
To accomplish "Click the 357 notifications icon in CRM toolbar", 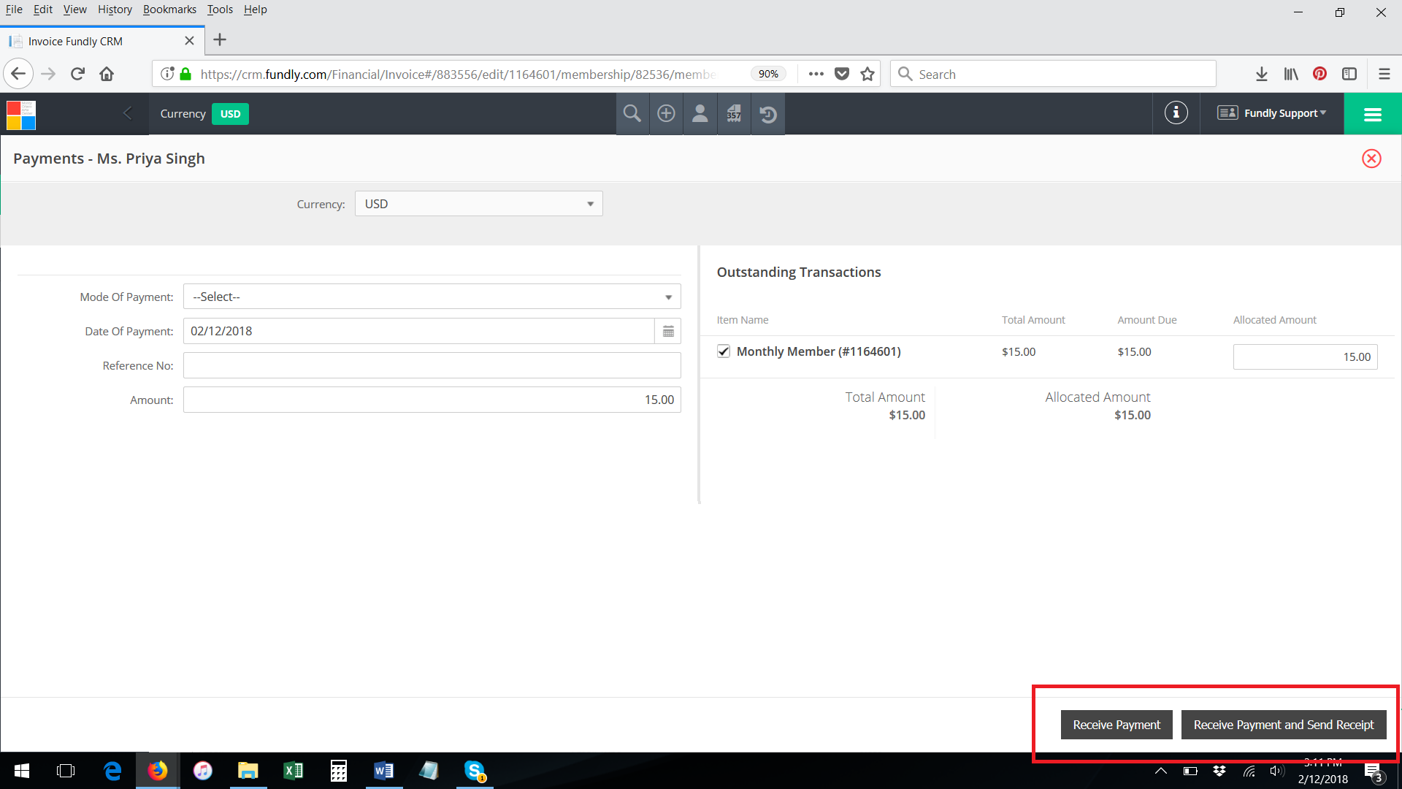I will (x=734, y=114).
